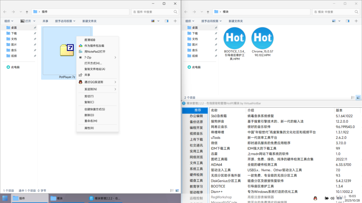Go up one folder level in 模块 window
Screen dimensions: 362x203
[208, 12]
